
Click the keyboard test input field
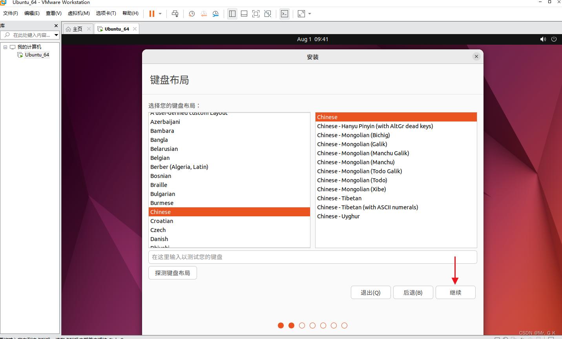[312, 257]
